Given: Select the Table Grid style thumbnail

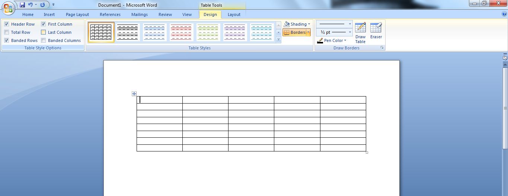Looking at the screenshot, I should pyautogui.click(x=101, y=32).
